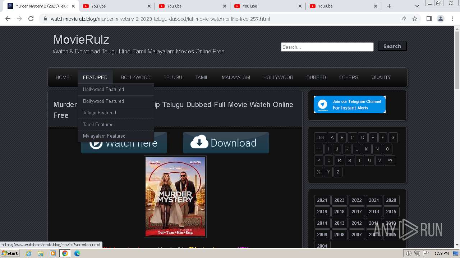Viewport: 460px width, 258px height.
Task: Open HOME in navigation menu
Action: pos(63,77)
